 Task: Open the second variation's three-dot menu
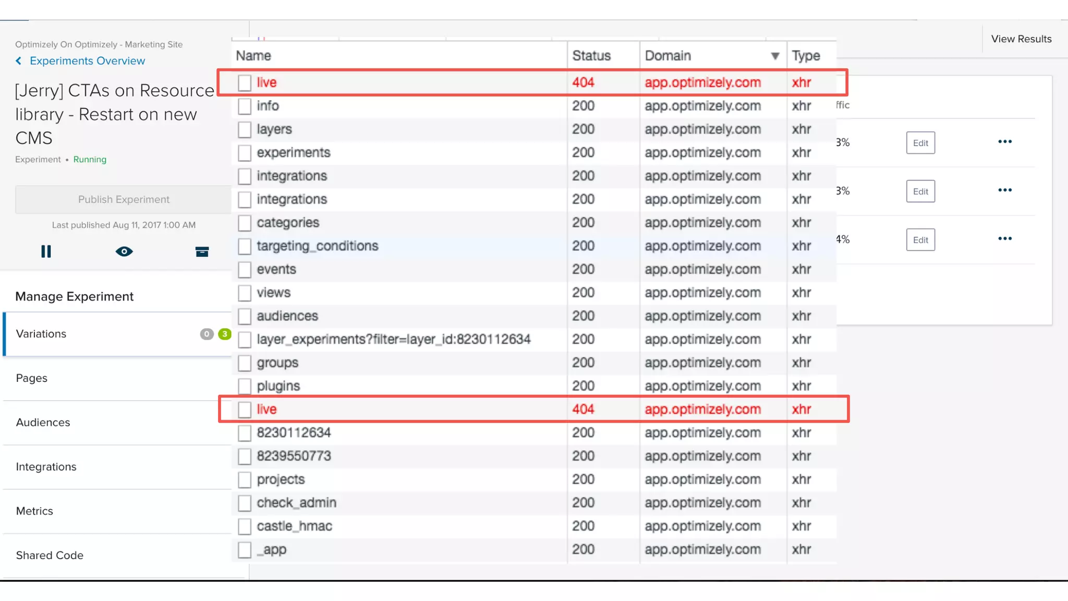click(1004, 190)
